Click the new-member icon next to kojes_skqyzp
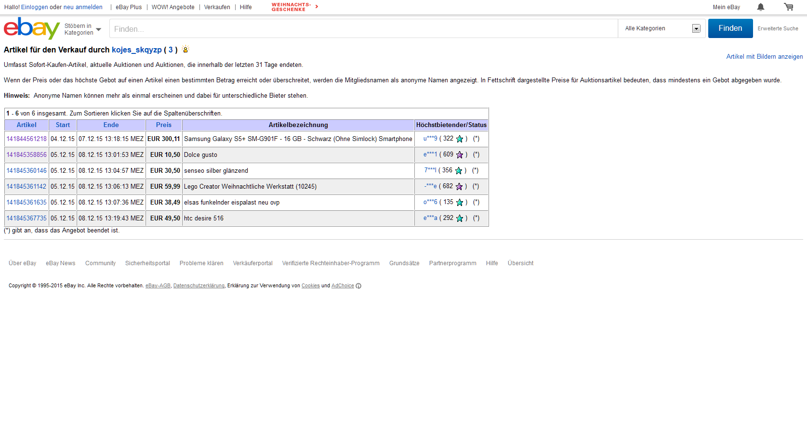 pyautogui.click(x=185, y=49)
